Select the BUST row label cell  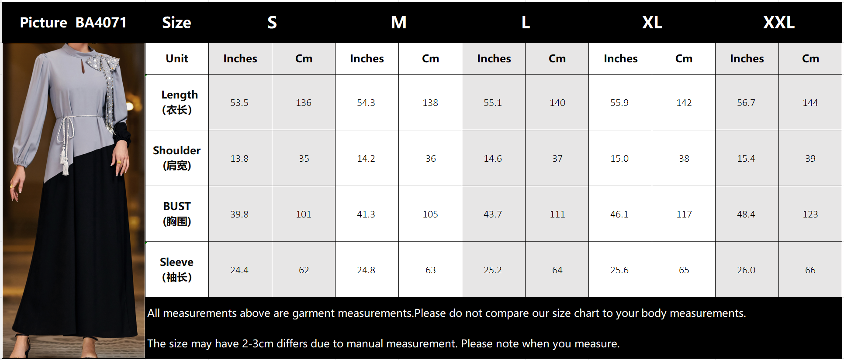click(176, 214)
